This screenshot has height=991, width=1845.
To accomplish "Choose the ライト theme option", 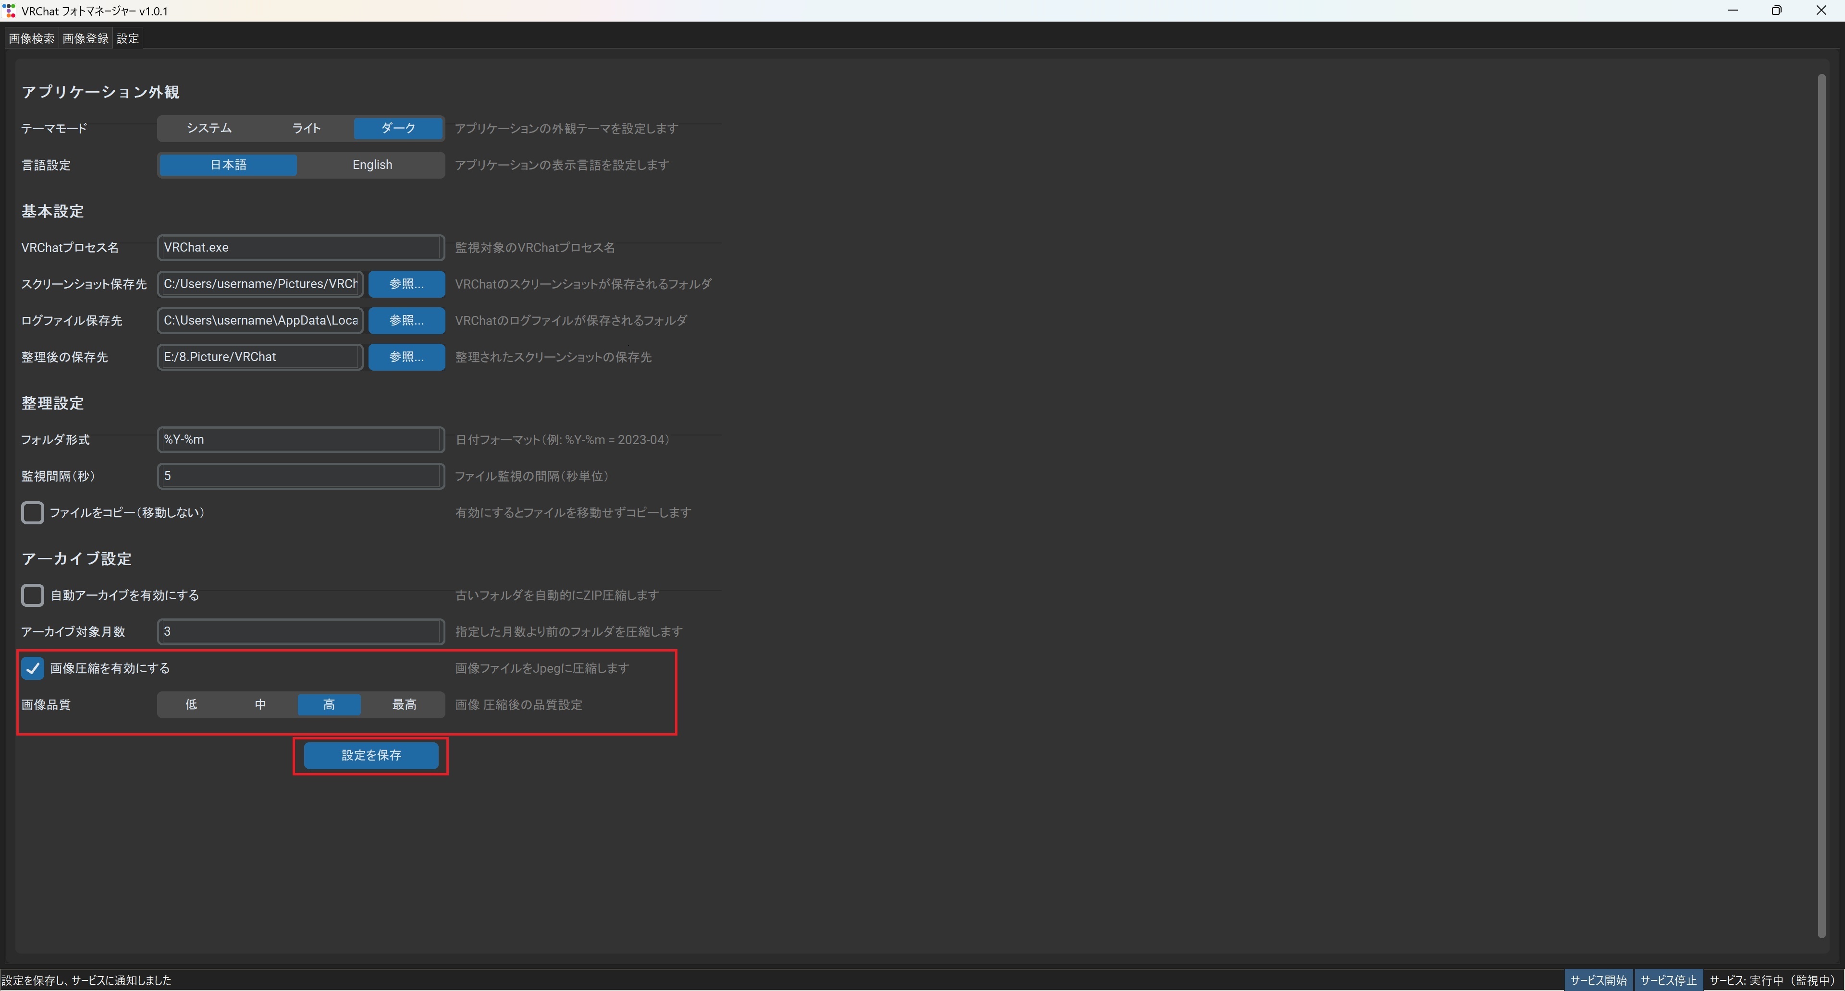I will tap(306, 128).
